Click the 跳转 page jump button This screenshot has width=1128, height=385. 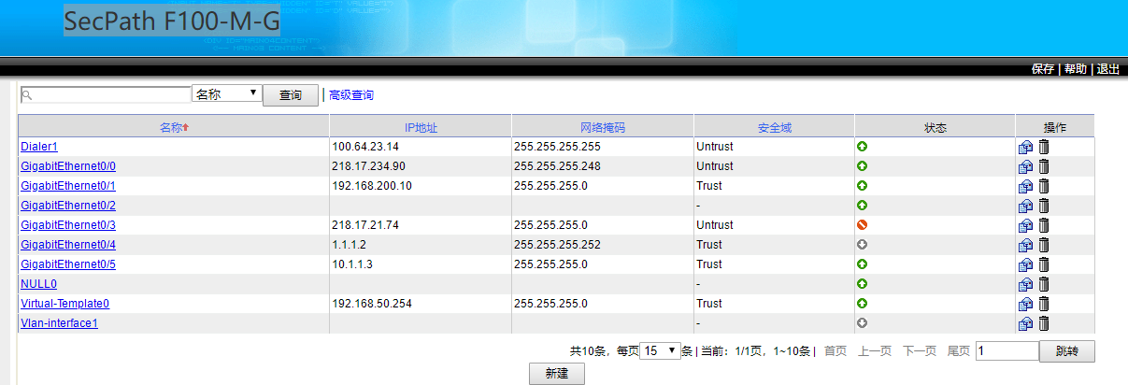click(1067, 351)
